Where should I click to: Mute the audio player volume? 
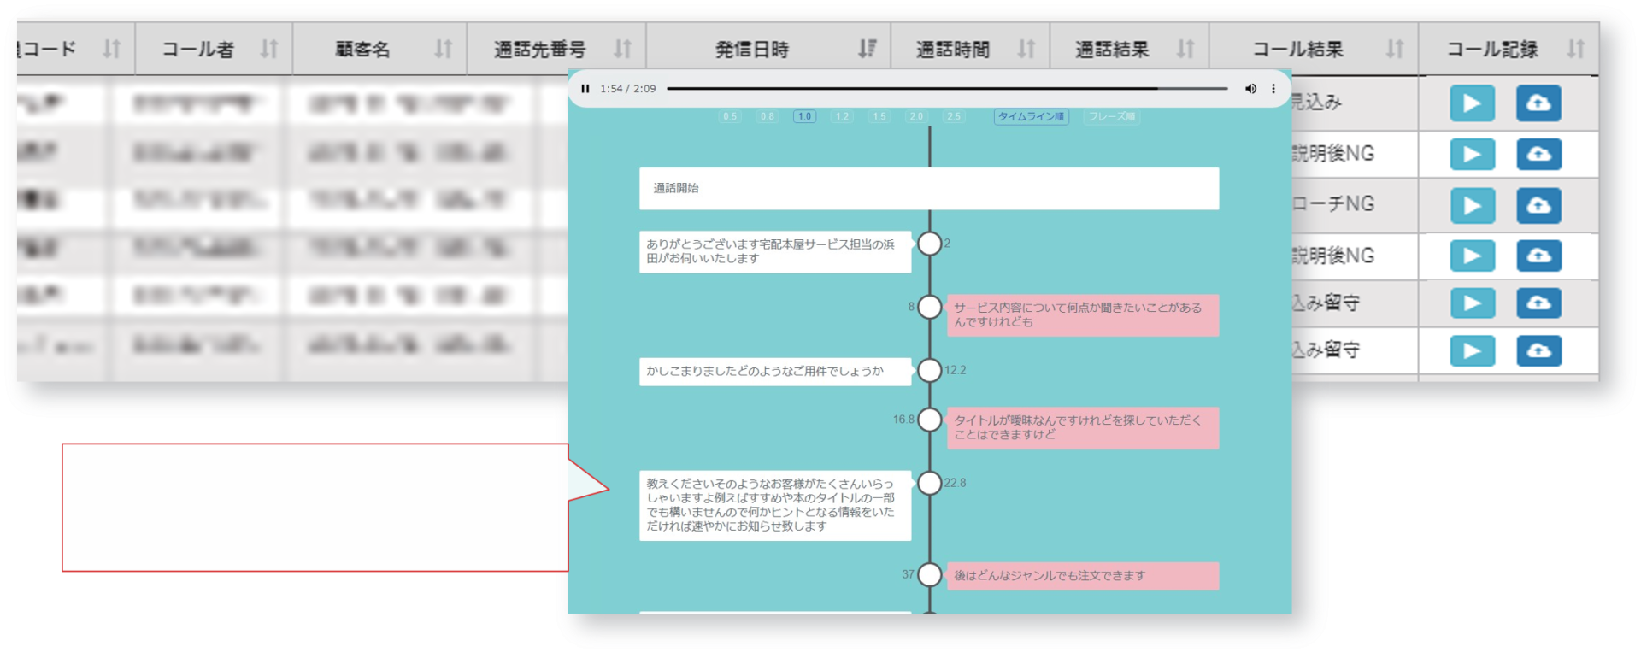pos(1250,89)
